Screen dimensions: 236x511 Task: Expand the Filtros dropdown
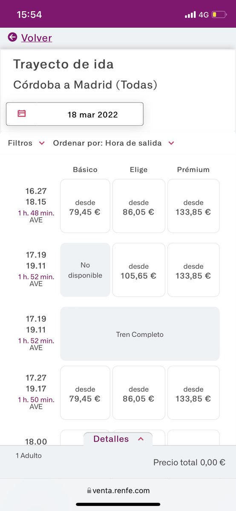click(26, 143)
